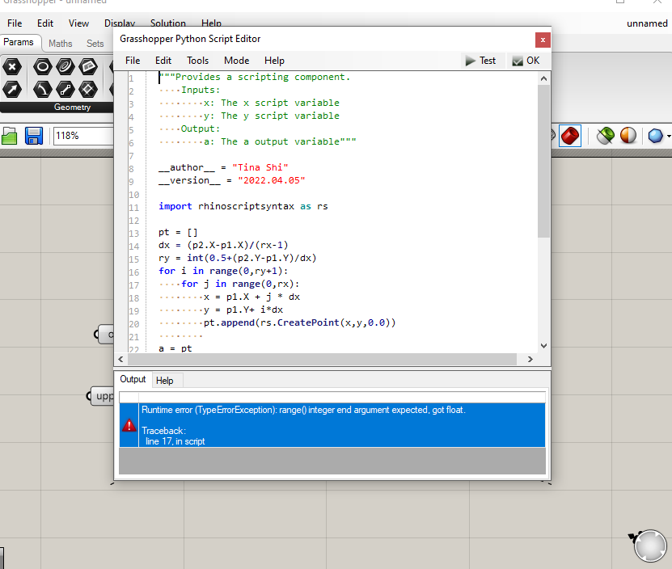Run the script with Test button
672x569 pixels.
click(x=481, y=61)
